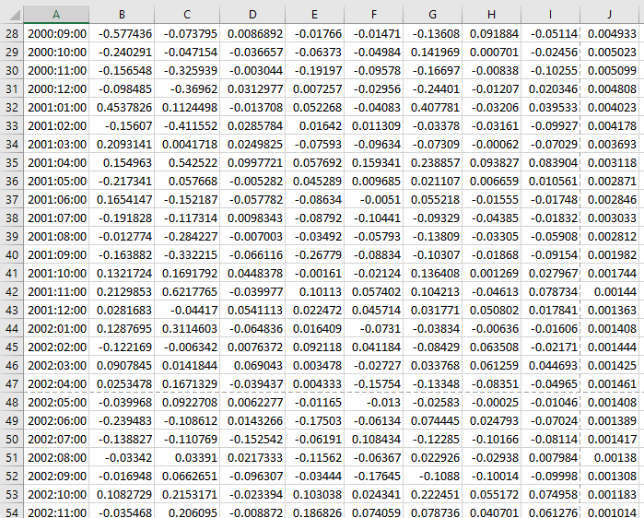
Task: Select column D header
Action: tap(252, 15)
